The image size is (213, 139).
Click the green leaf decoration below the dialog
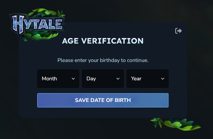[x=176, y=124]
